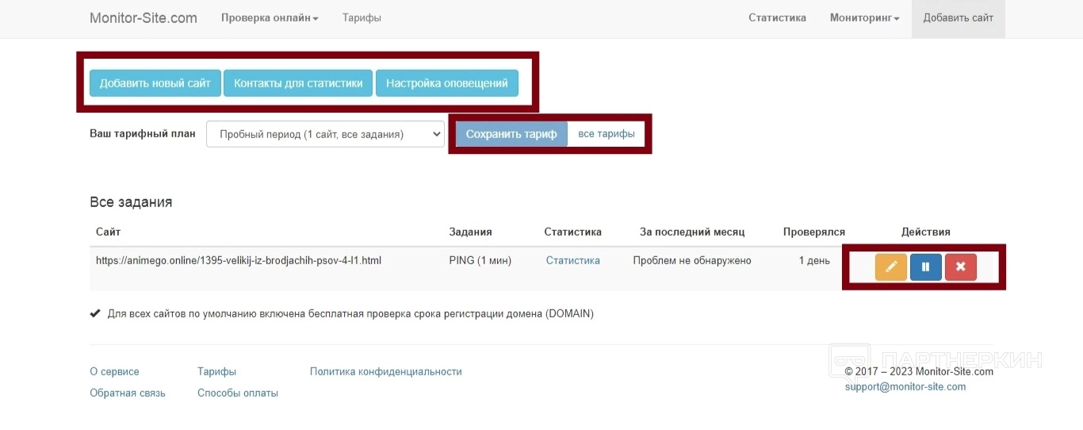
Task: Open Политика конфиденциальности link
Action: [385, 371]
